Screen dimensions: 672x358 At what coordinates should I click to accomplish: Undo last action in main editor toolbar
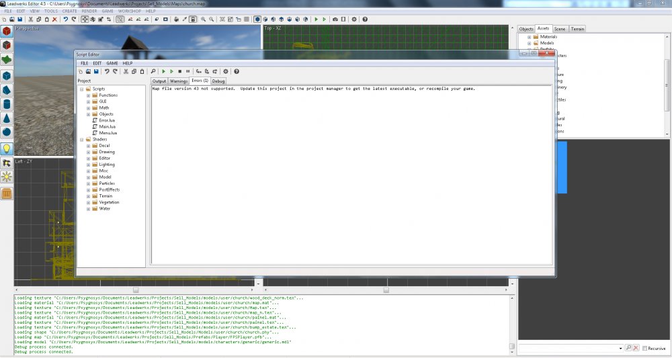(66, 19)
